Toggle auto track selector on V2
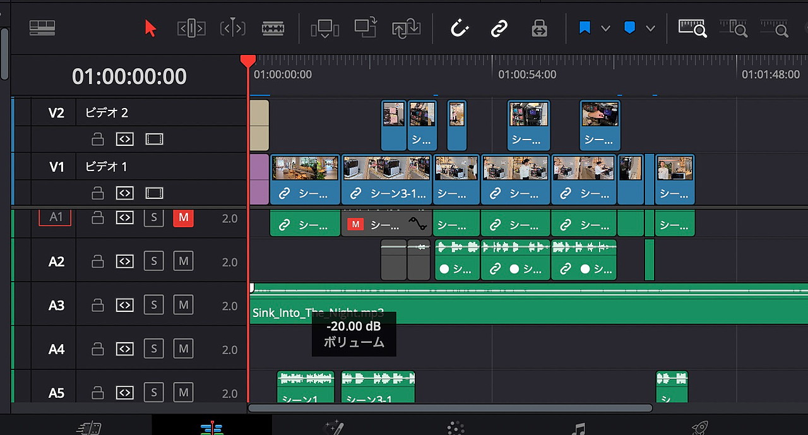 tap(125, 139)
